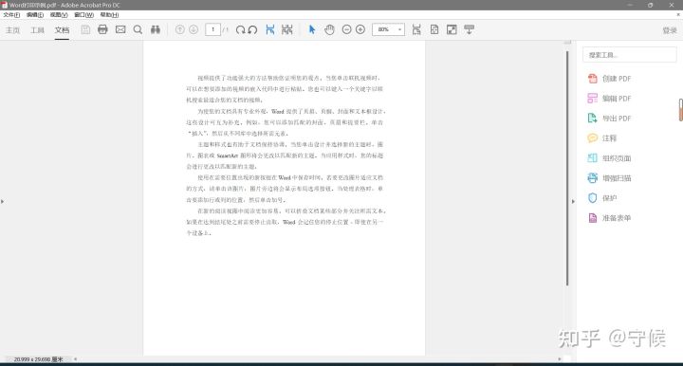Open the 组织页面 tool
This screenshot has height=366, width=683.
609,158
